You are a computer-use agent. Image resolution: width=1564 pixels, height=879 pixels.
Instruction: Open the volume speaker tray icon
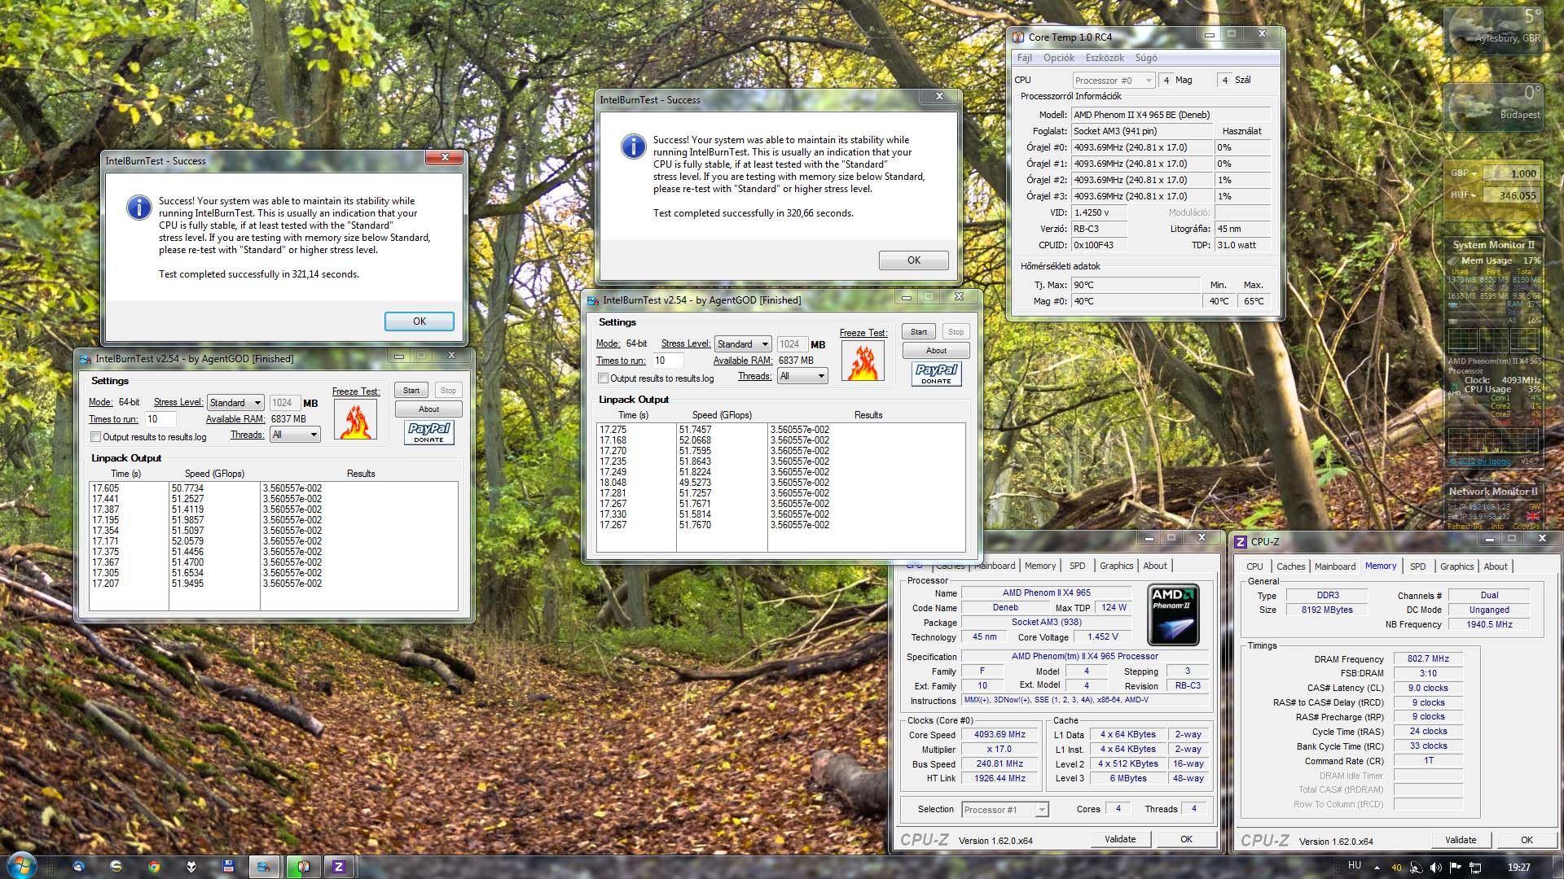[1435, 868]
